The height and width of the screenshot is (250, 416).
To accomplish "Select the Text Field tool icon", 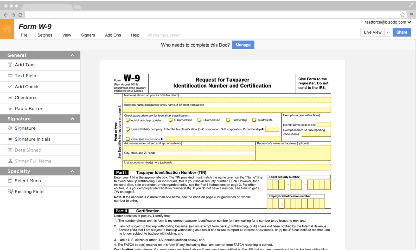I will tap(10, 76).
